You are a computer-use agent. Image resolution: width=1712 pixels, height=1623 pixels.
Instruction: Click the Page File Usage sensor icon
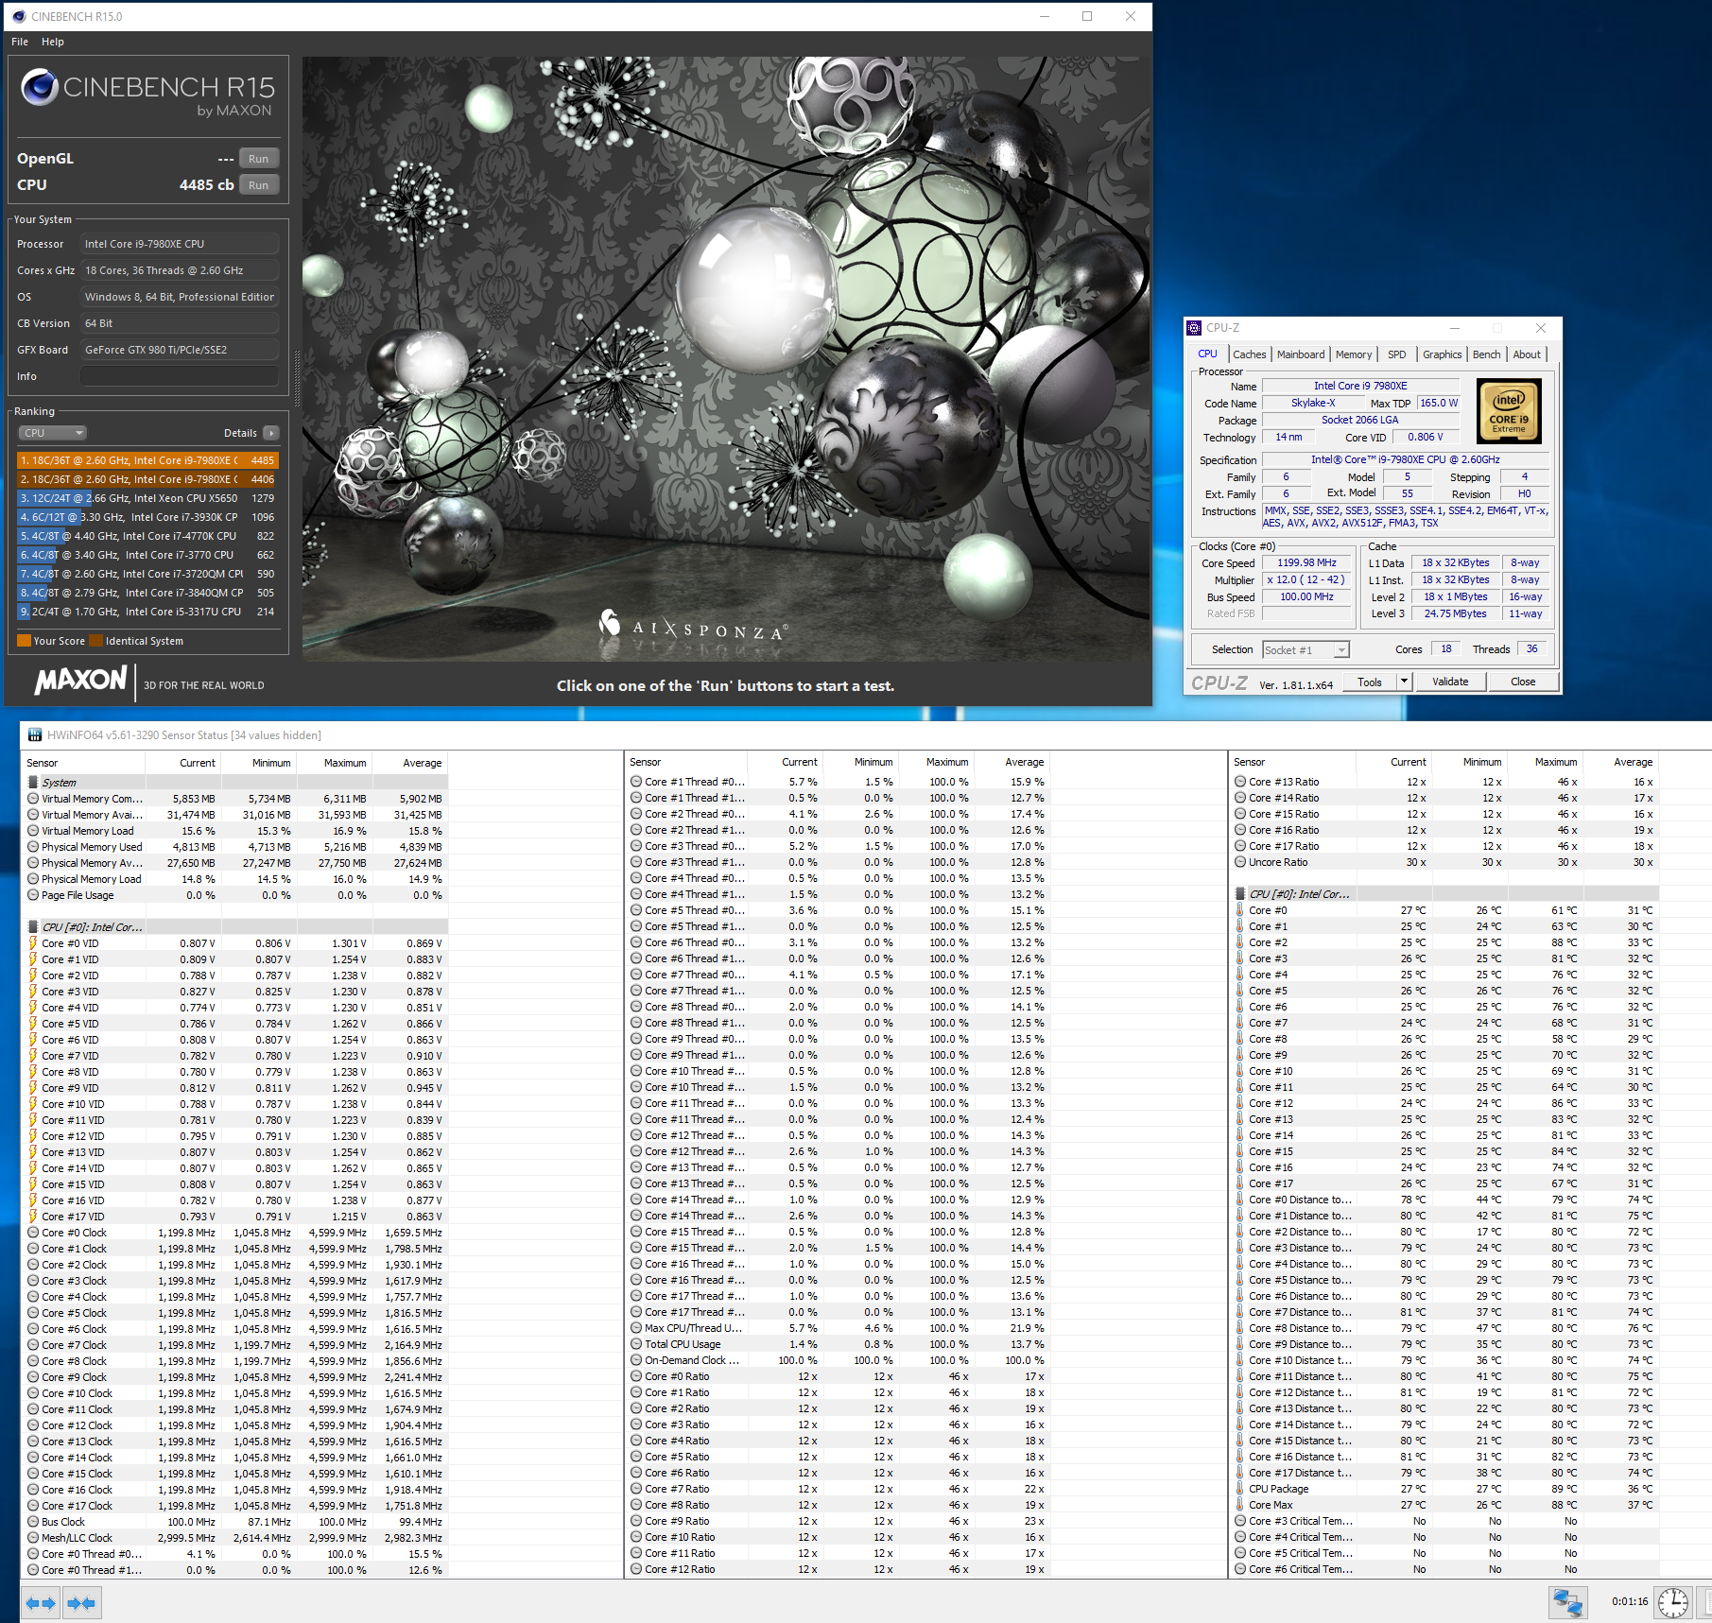click(33, 895)
